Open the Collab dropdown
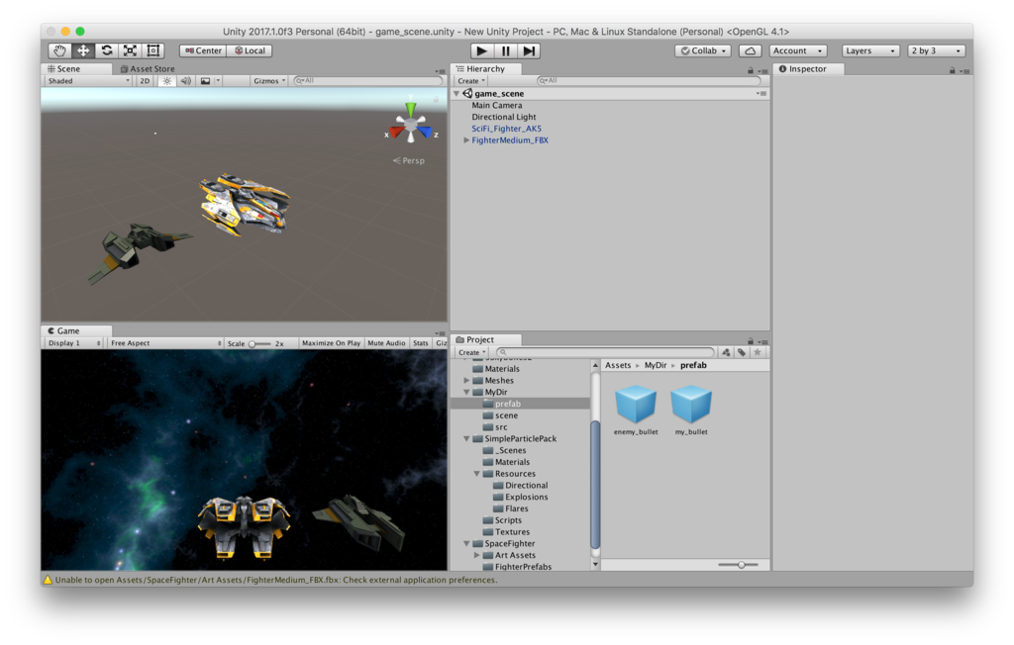Screen dimensions: 1014x645 click(x=703, y=50)
